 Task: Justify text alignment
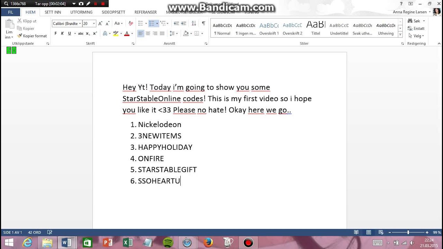click(162, 34)
